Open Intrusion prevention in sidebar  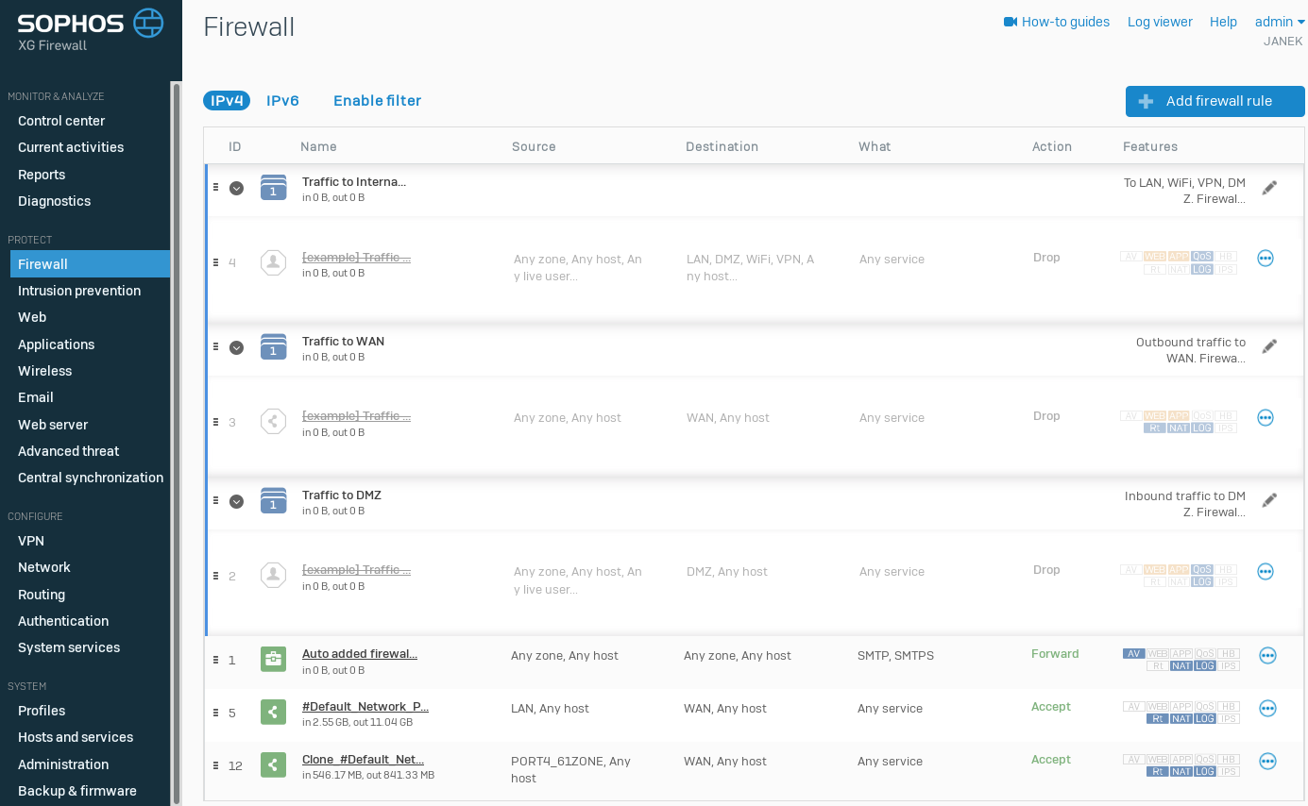coord(79,291)
